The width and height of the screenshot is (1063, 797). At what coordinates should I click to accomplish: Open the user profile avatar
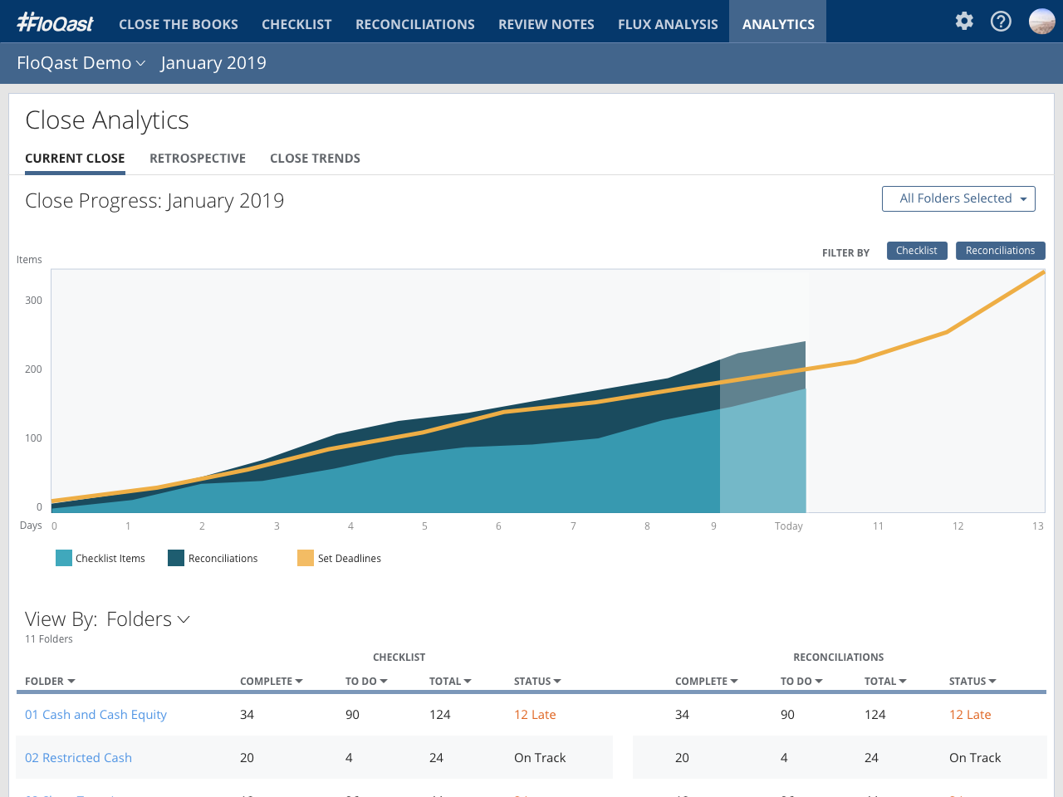(x=1041, y=21)
